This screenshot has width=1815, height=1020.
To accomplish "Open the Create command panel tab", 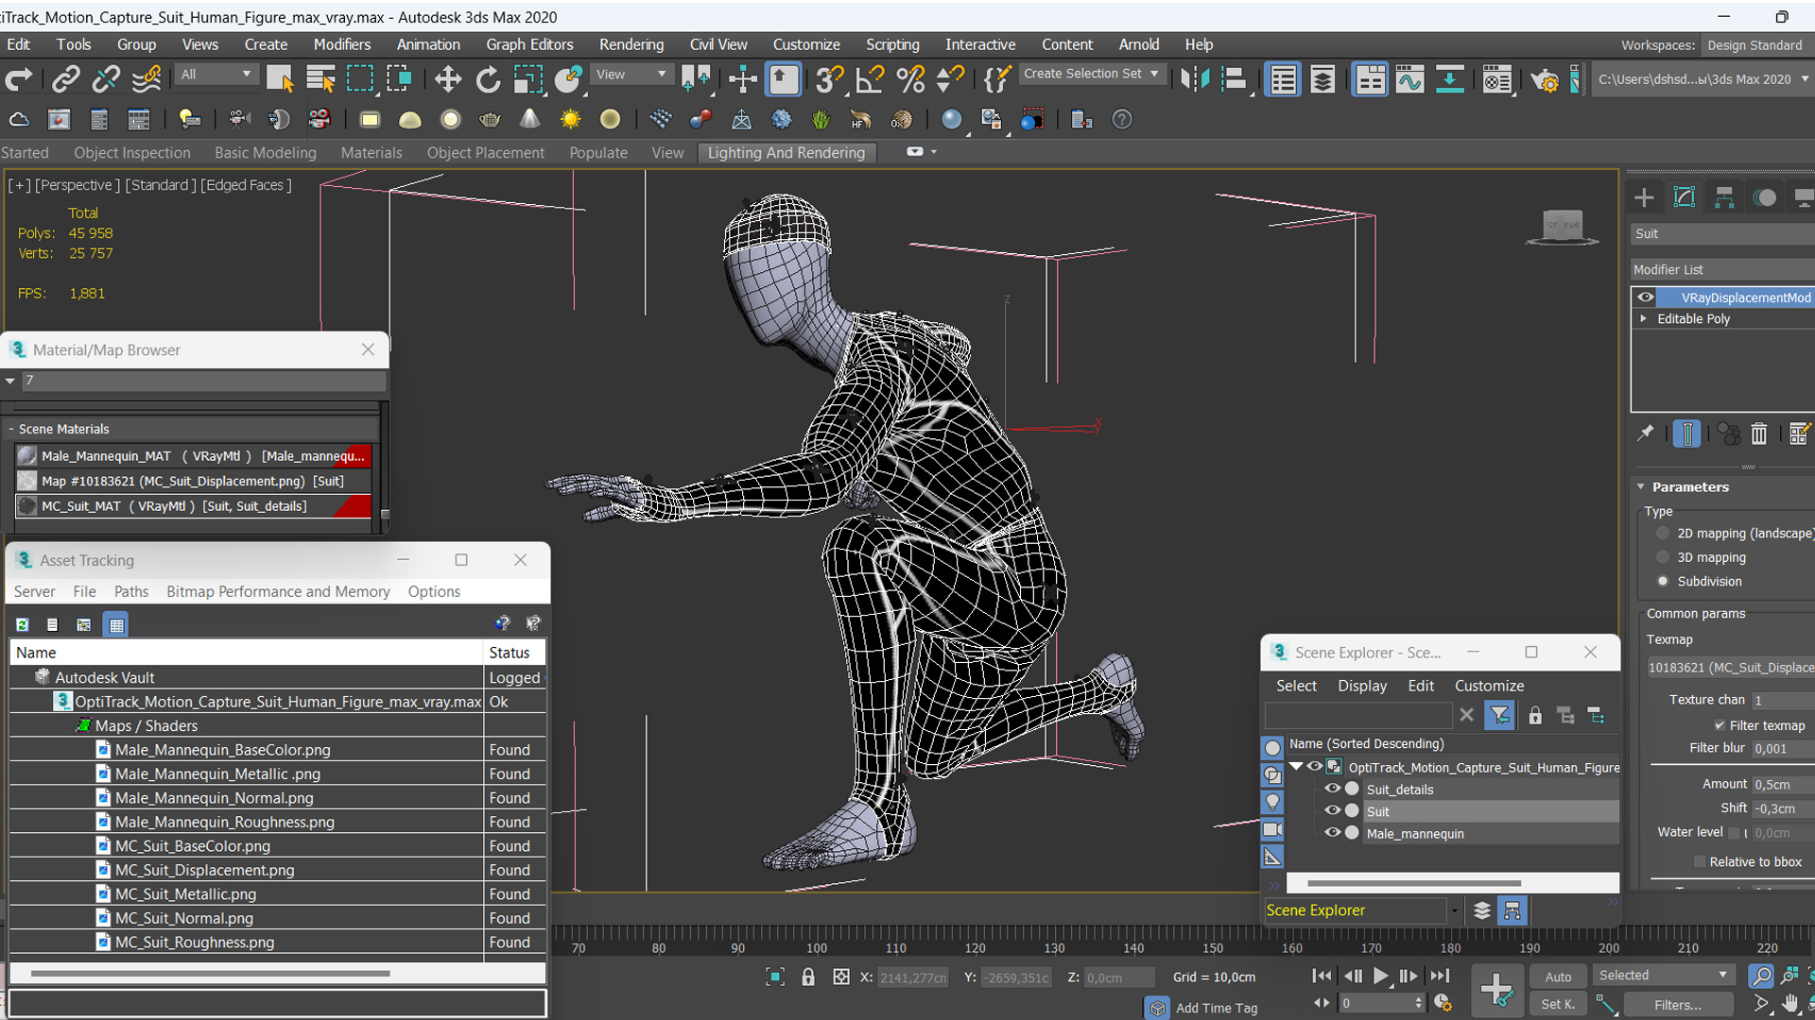I will [x=1644, y=197].
